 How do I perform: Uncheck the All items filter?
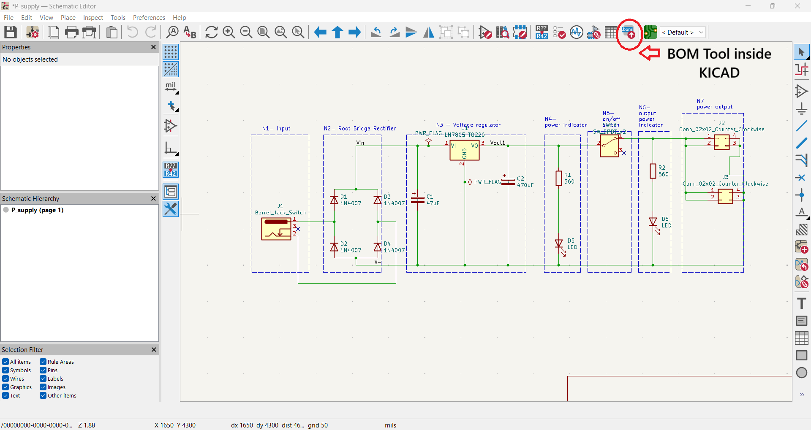point(5,362)
